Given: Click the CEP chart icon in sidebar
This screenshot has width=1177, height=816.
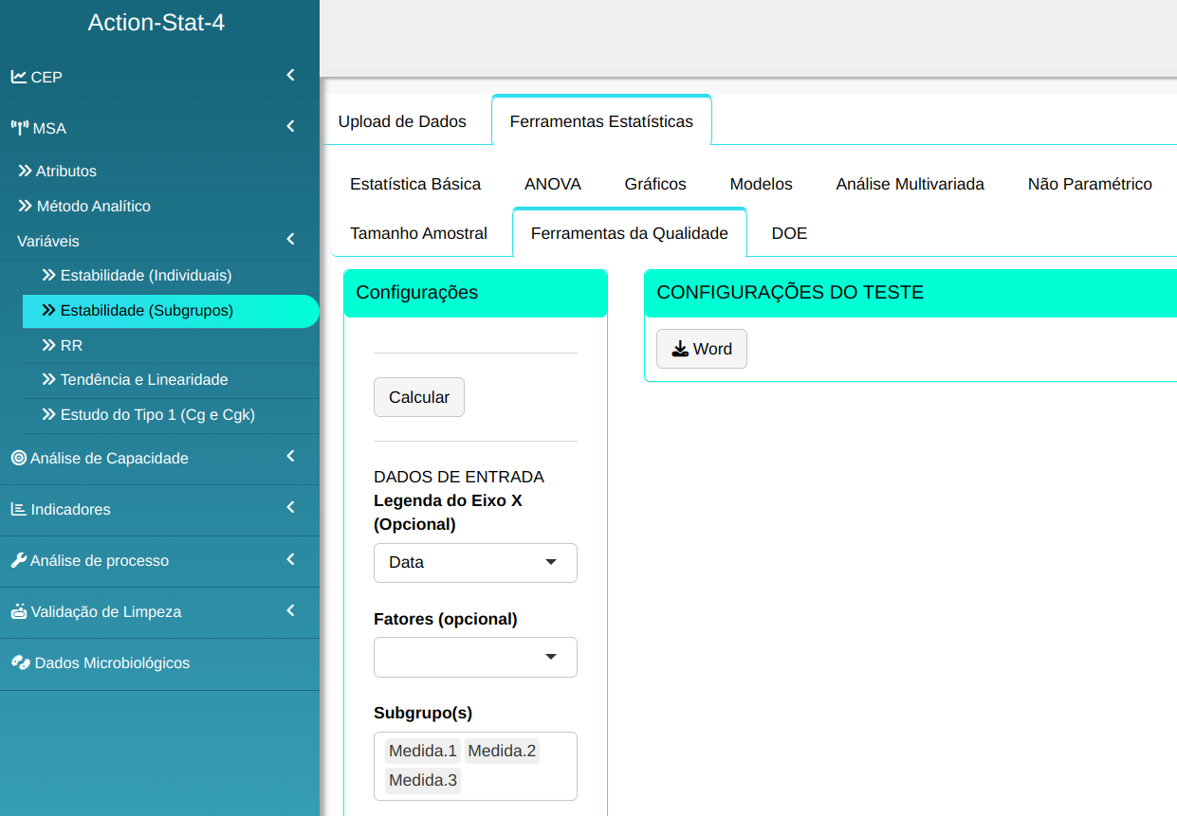Looking at the screenshot, I should pos(19,77).
